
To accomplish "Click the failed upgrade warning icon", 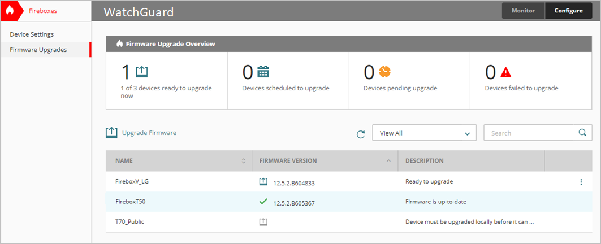I will tap(506, 71).
